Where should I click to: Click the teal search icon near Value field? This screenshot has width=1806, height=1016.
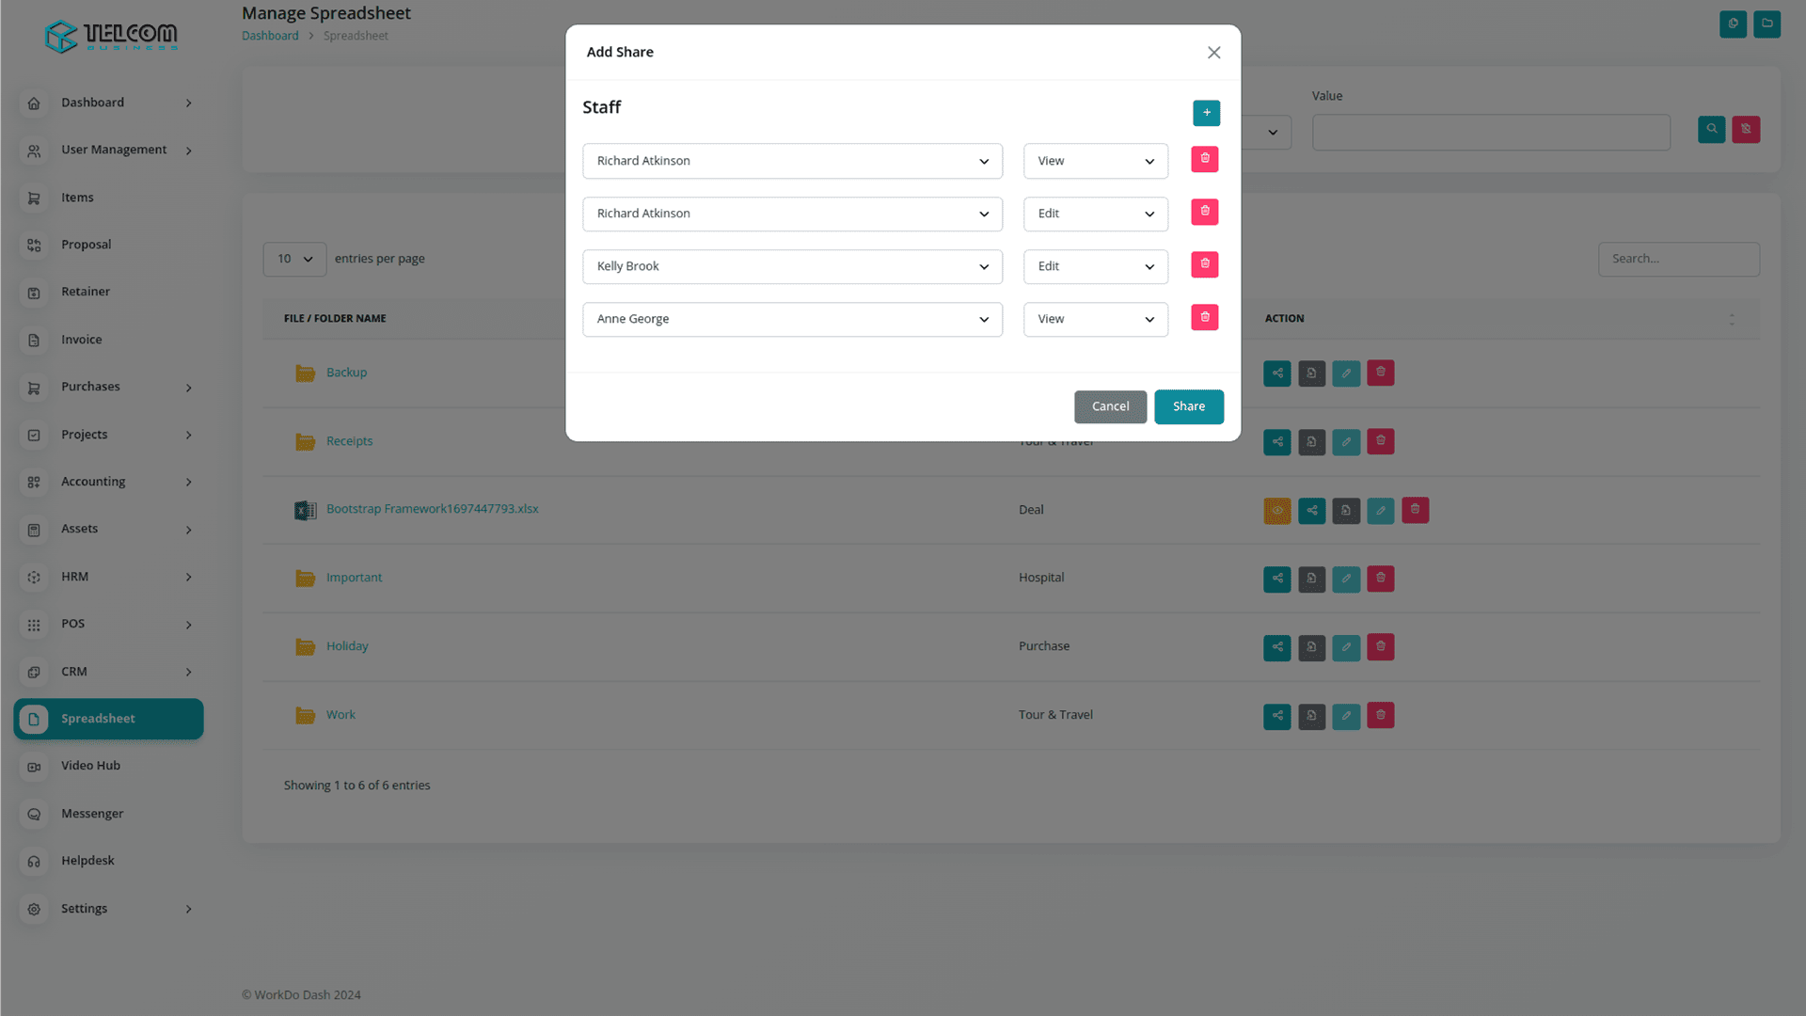[1711, 130]
